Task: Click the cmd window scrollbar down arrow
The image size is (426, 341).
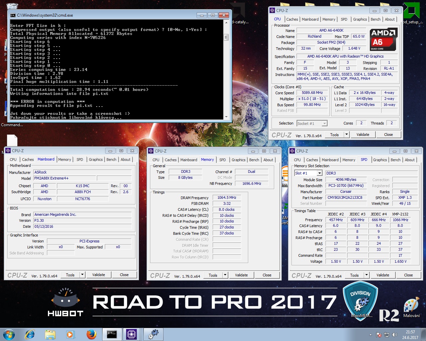Action: [226, 117]
